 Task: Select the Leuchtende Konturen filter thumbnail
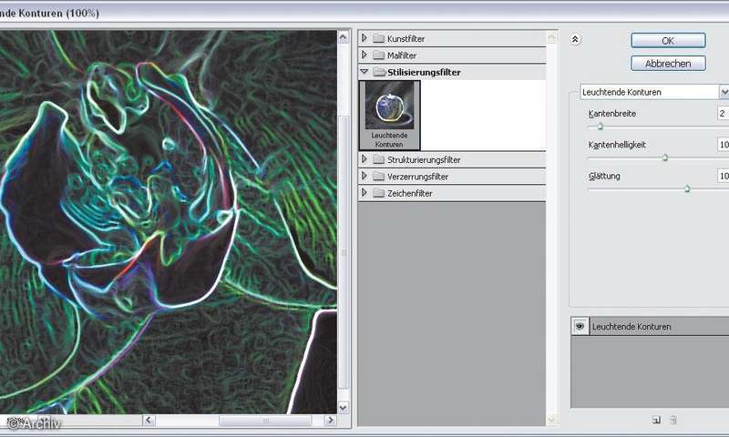390,114
